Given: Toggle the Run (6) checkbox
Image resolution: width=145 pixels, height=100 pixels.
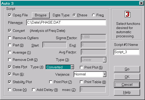Looking at the screenshot, I should point(10,74).
